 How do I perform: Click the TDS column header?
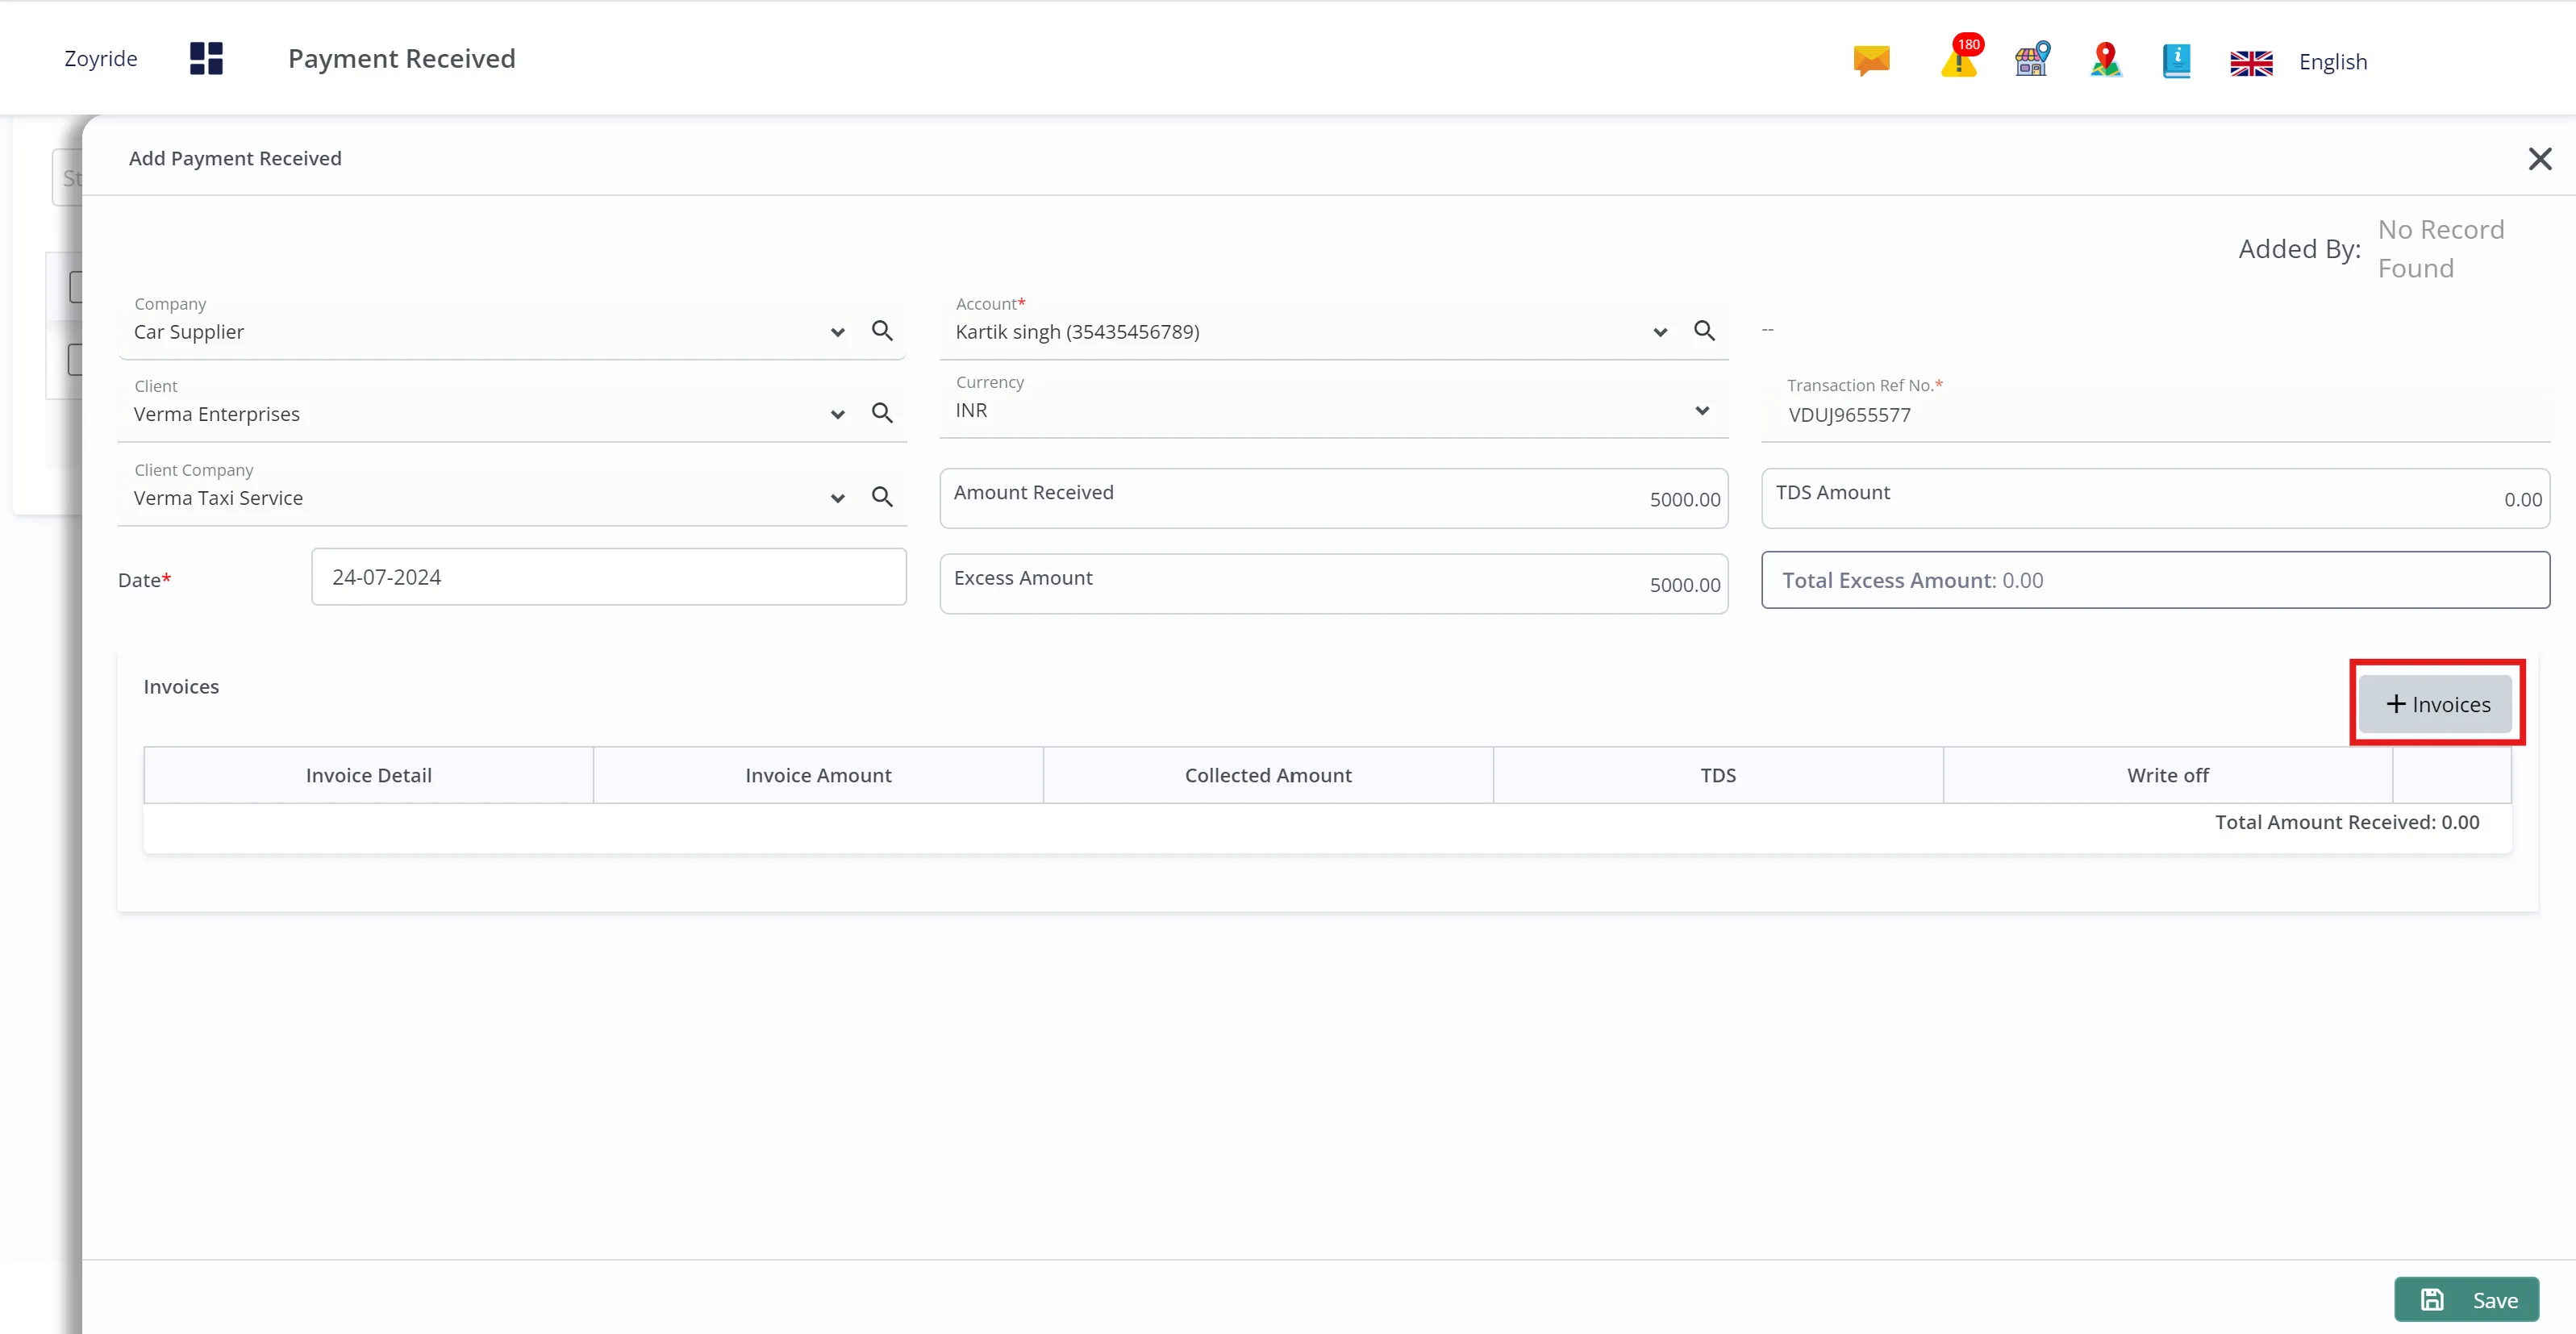tap(1718, 775)
